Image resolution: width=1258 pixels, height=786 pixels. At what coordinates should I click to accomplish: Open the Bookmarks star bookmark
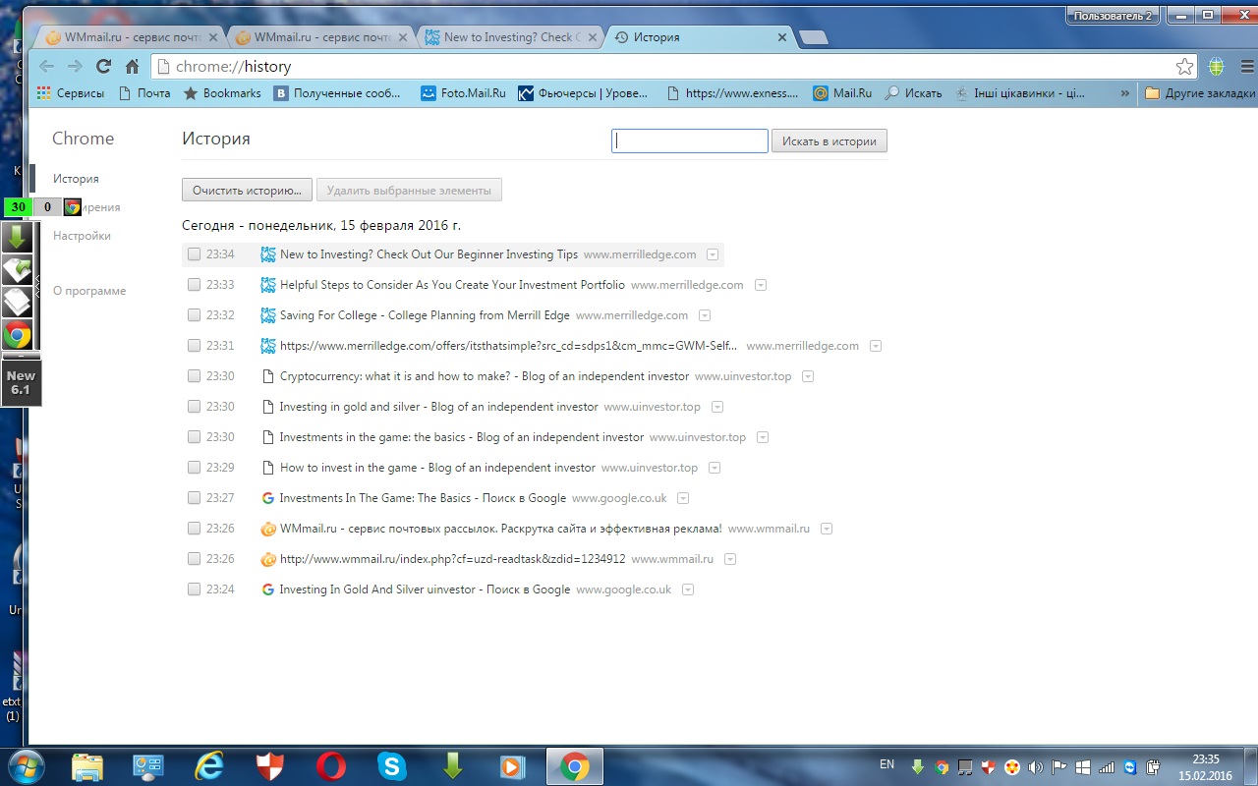pos(222,93)
